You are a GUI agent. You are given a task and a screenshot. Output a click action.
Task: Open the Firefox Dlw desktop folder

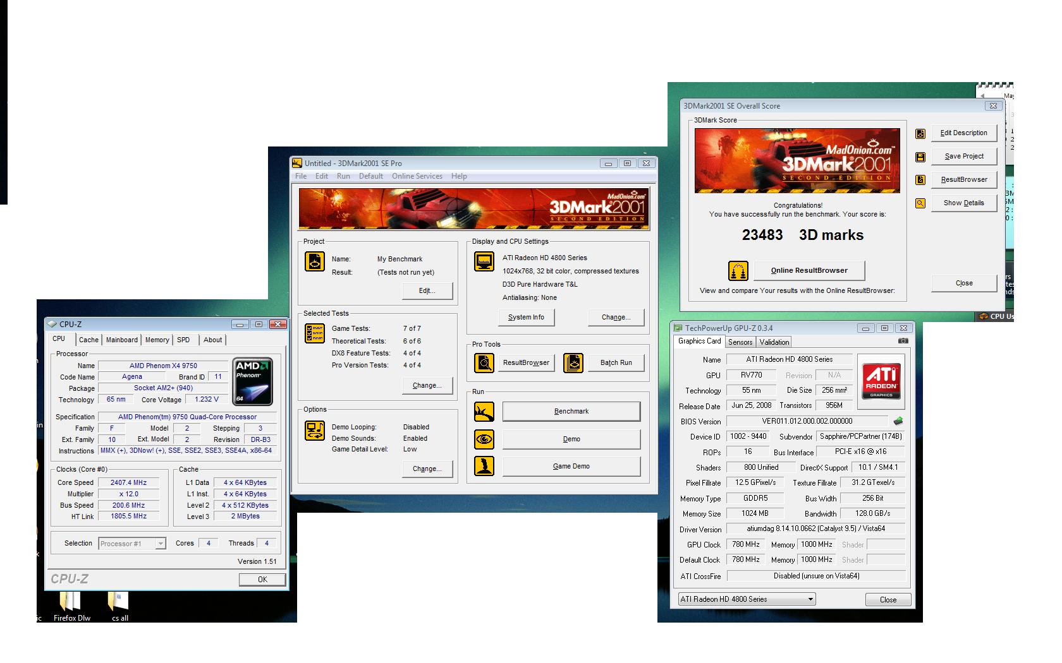(x=71, y=606)
